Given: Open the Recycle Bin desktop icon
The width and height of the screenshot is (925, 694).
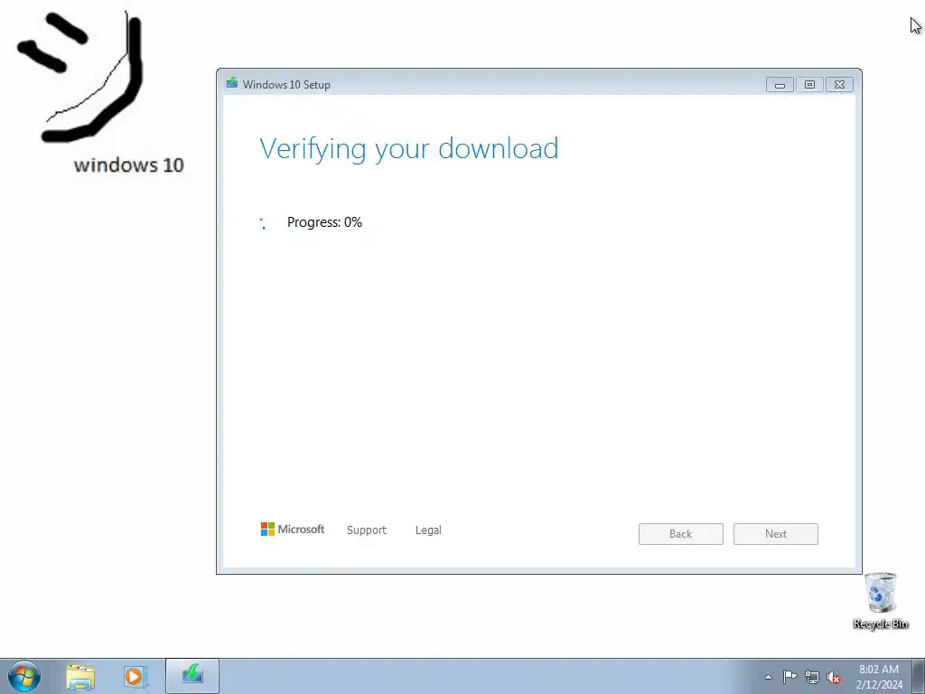Looking at the screenshot, I should pyautogui.click(x=881, y=600).
